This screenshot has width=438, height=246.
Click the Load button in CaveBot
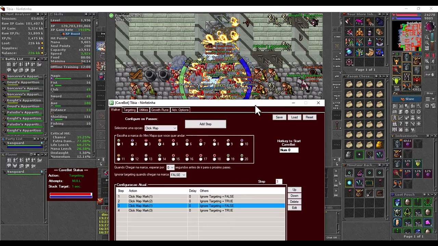[294, 117]
